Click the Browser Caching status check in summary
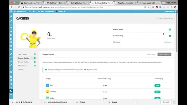Viewport: 187px width, 105px height. [x=170, y=29]
